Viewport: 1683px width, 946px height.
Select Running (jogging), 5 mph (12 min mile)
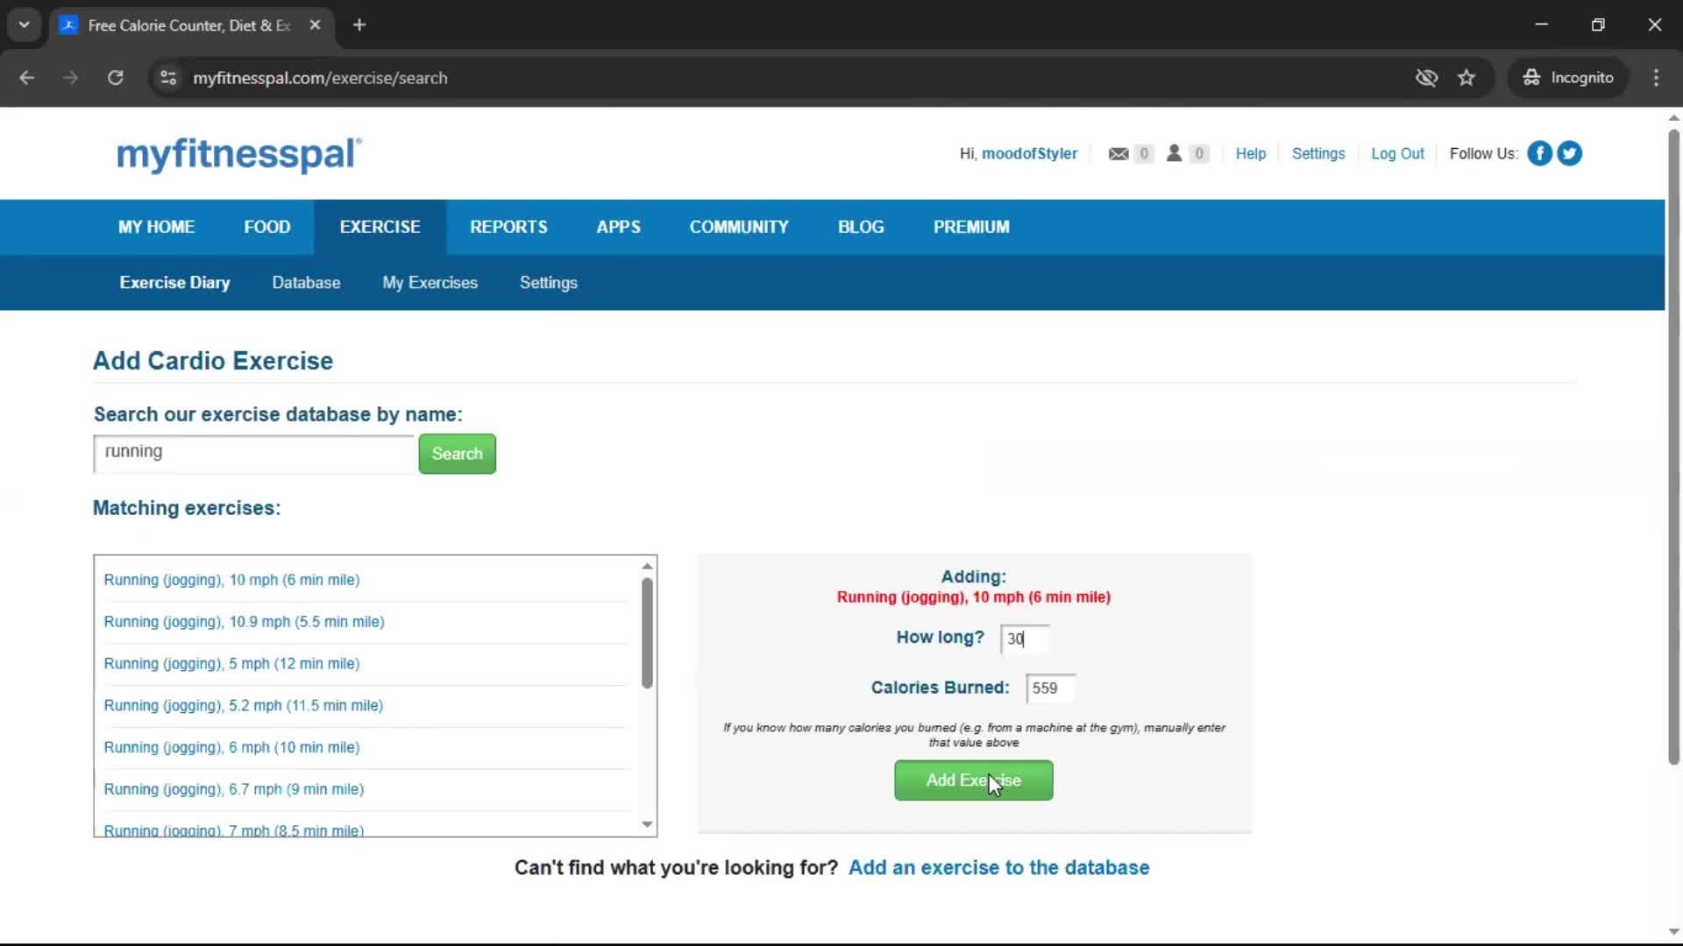click(231, 664)
